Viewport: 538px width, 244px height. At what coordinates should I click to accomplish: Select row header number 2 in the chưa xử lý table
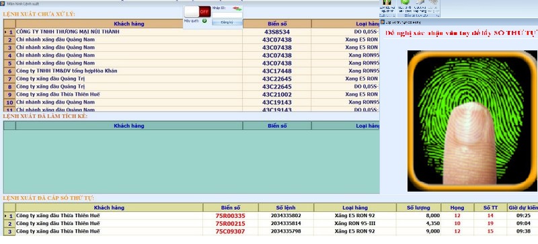point(9,40)
